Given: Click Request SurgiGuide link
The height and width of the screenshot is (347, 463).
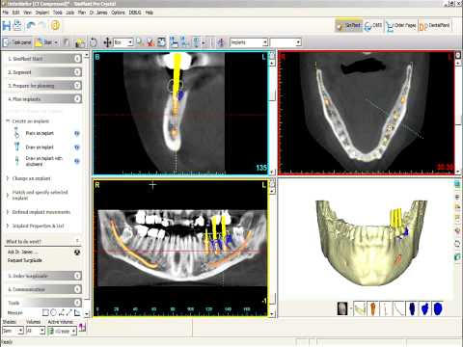Looking at the screenshot, I should [25, 260].
